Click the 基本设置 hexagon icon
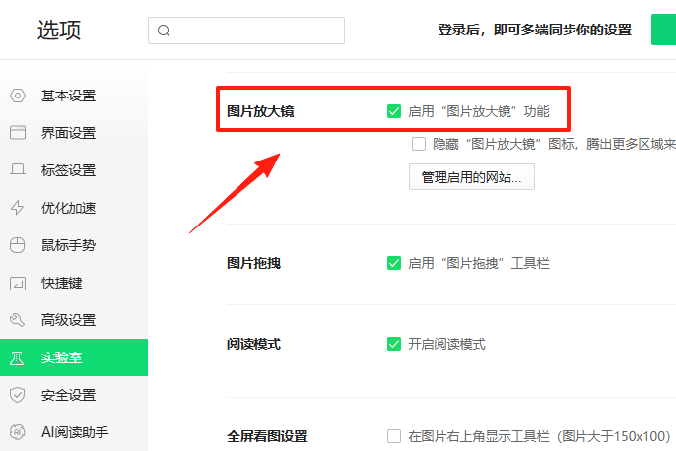The width and height of the screenshot is (676, 451). pos(18,96)
